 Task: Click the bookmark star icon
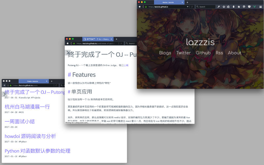coord(224,7)
